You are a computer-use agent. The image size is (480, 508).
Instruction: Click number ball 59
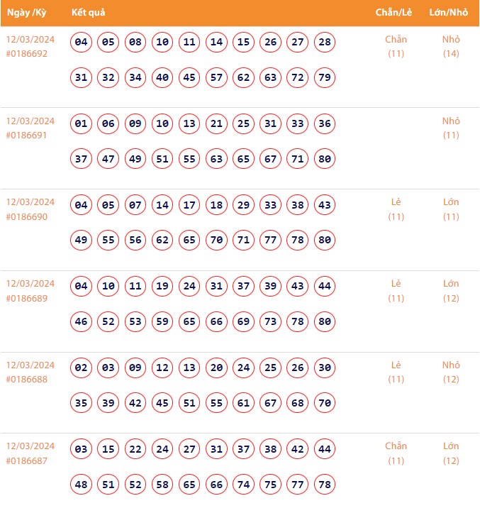162,321
